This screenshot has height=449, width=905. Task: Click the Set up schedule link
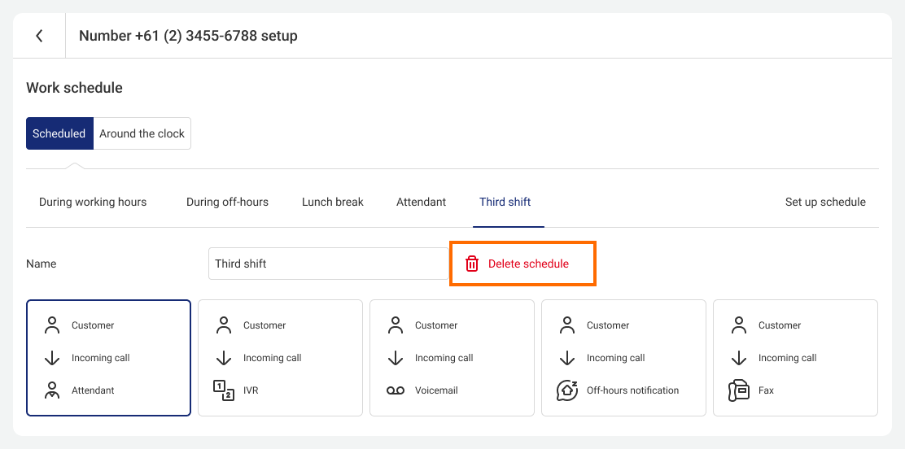(825, 202)
